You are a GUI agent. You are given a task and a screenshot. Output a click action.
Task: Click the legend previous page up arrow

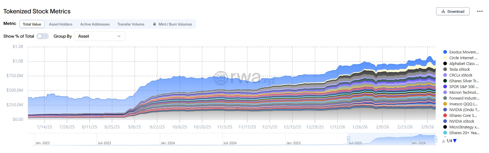(444, 141)
